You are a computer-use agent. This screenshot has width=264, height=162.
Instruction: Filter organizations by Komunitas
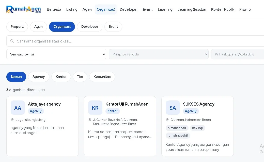102,77
